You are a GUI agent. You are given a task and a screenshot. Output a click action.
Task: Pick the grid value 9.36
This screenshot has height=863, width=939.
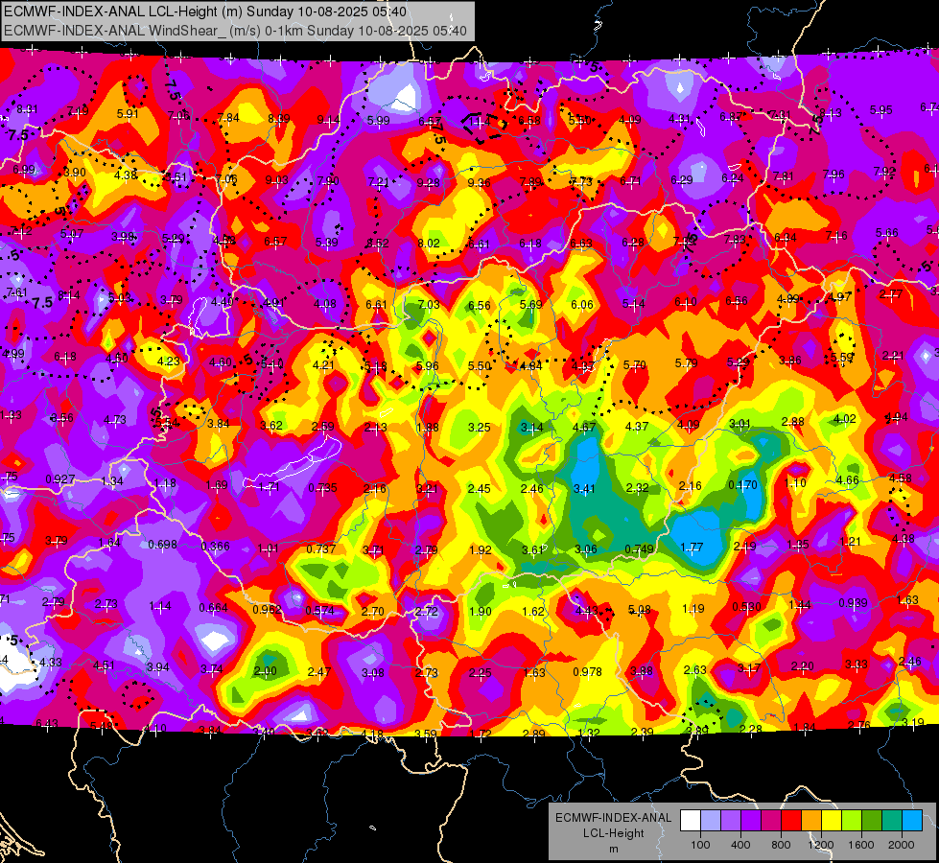(x=479, y=182)
